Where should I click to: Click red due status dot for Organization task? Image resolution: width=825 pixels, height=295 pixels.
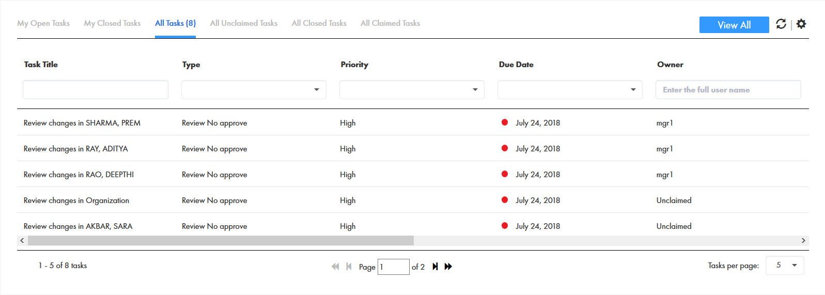(505, 200)
